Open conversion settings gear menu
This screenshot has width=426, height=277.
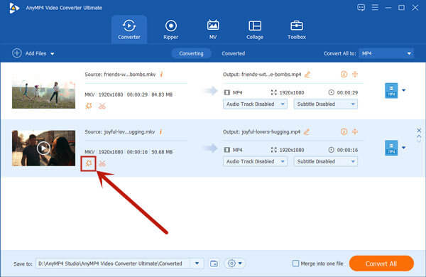pos(234,264)
